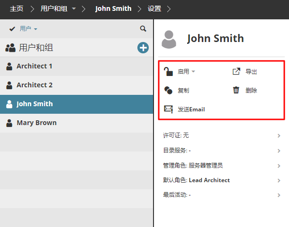This screenshot has width=289, height=227.
Task: Open the search magnifier in user list
Action: coord(143,29)
